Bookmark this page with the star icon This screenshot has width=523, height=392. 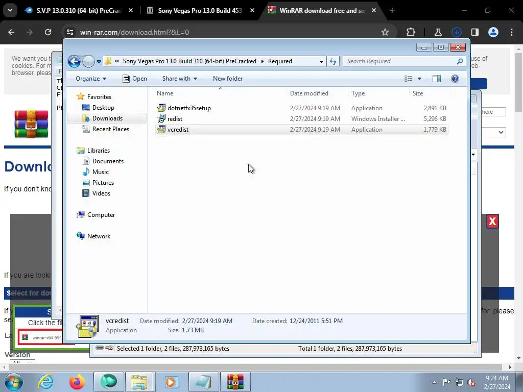click(385, 32)
